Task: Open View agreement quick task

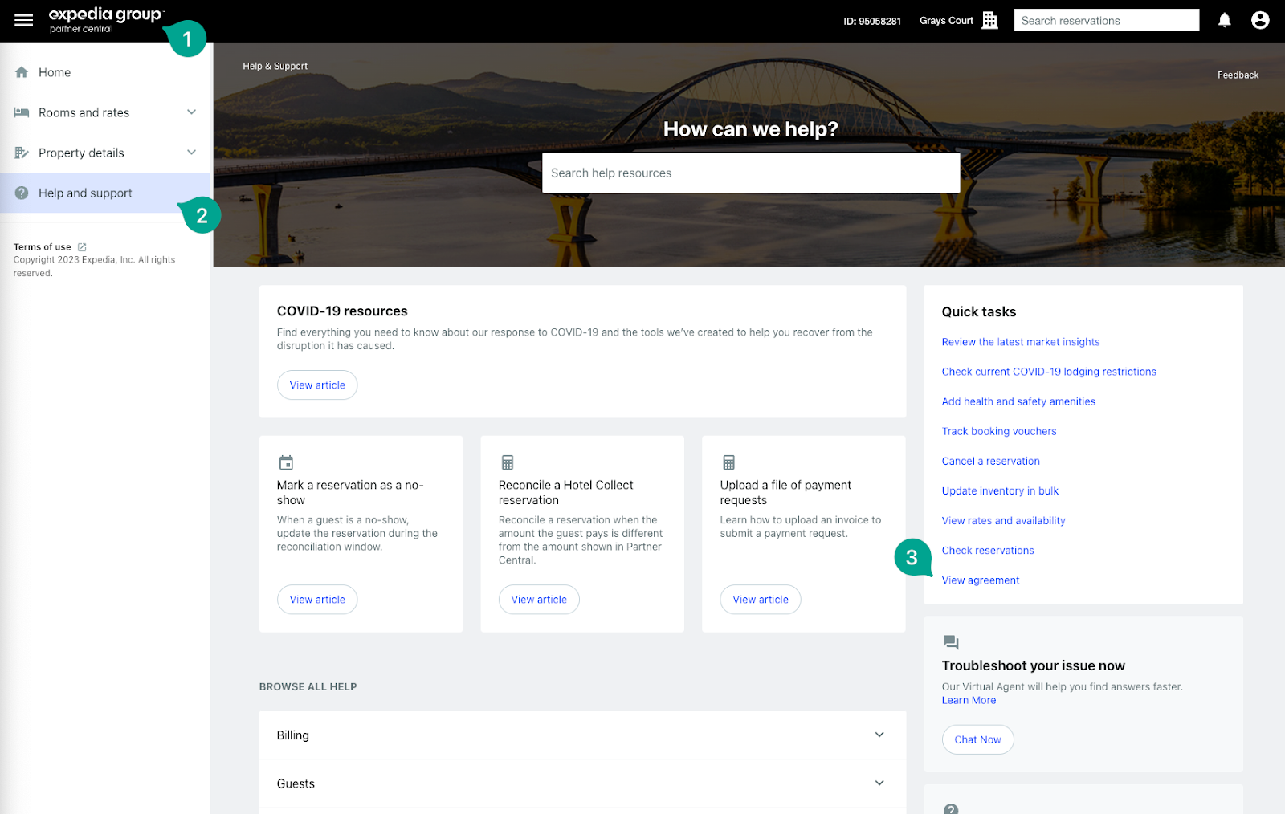Action: pyautogui.click(x=981, y=580)
